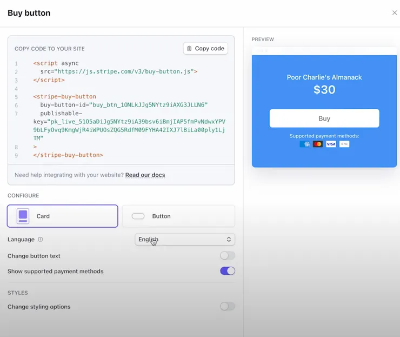Click the pill-shaped Button layout icon
400x337 pixels.
pyautogui.click(x=138, y=216)
